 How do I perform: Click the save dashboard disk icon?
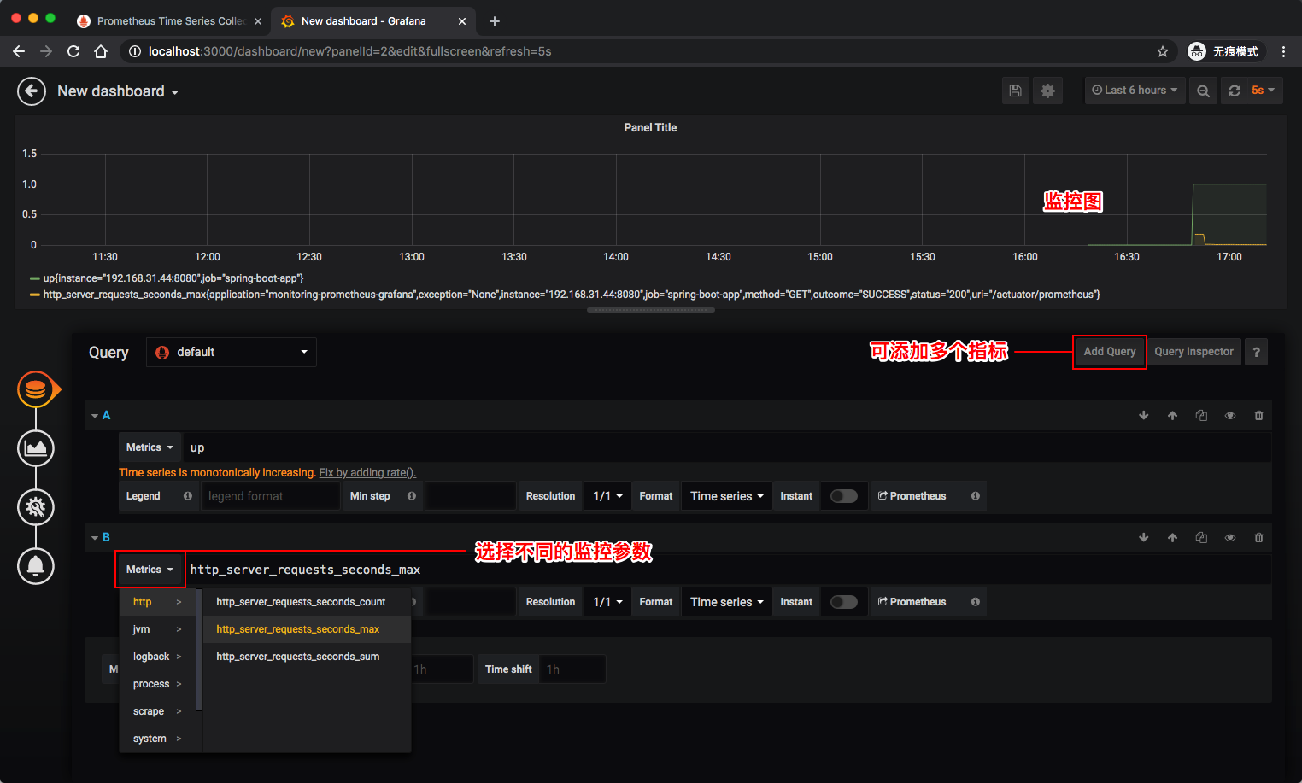tap(1015, 91)
